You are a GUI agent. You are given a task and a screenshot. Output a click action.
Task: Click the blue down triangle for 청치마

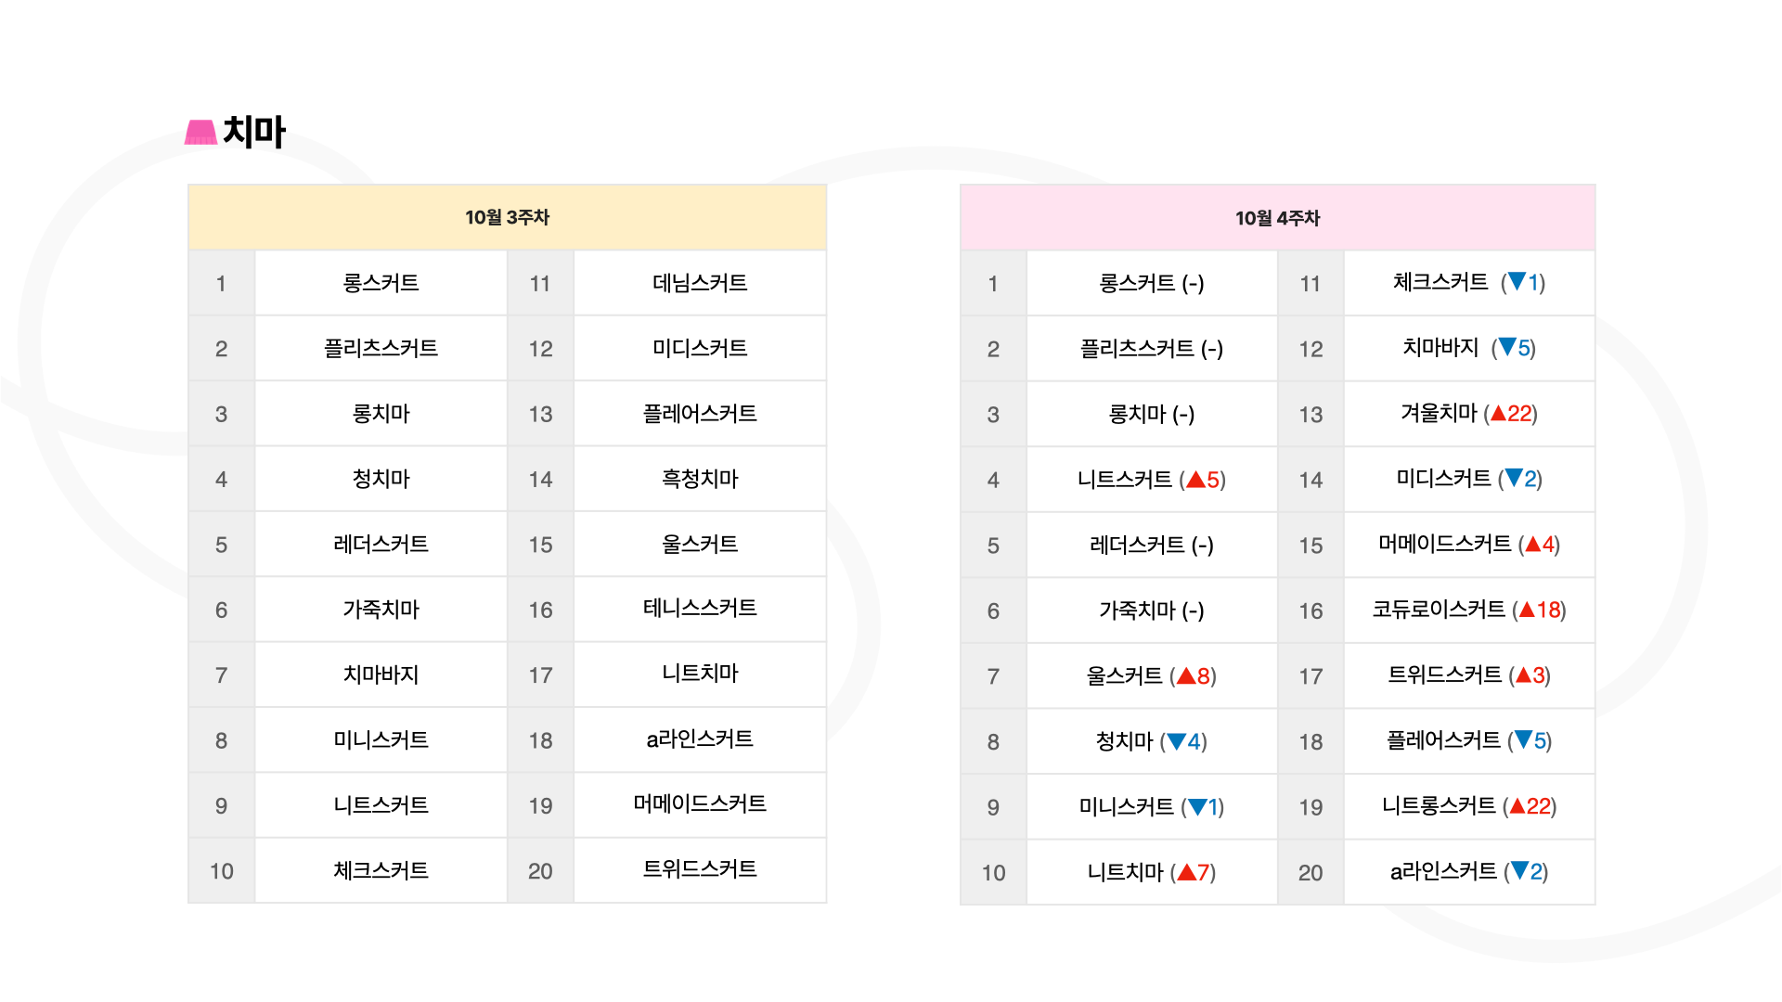click(x=1177, y=741)
